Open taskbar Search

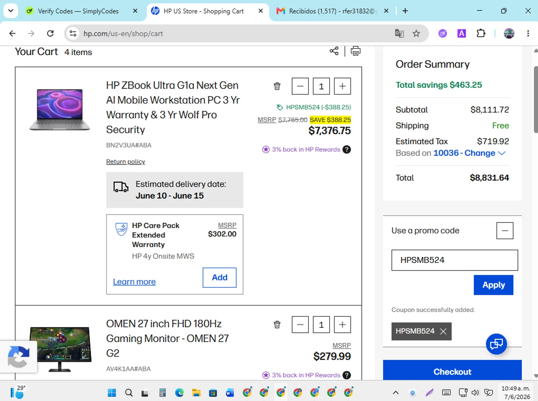point(129,393)
